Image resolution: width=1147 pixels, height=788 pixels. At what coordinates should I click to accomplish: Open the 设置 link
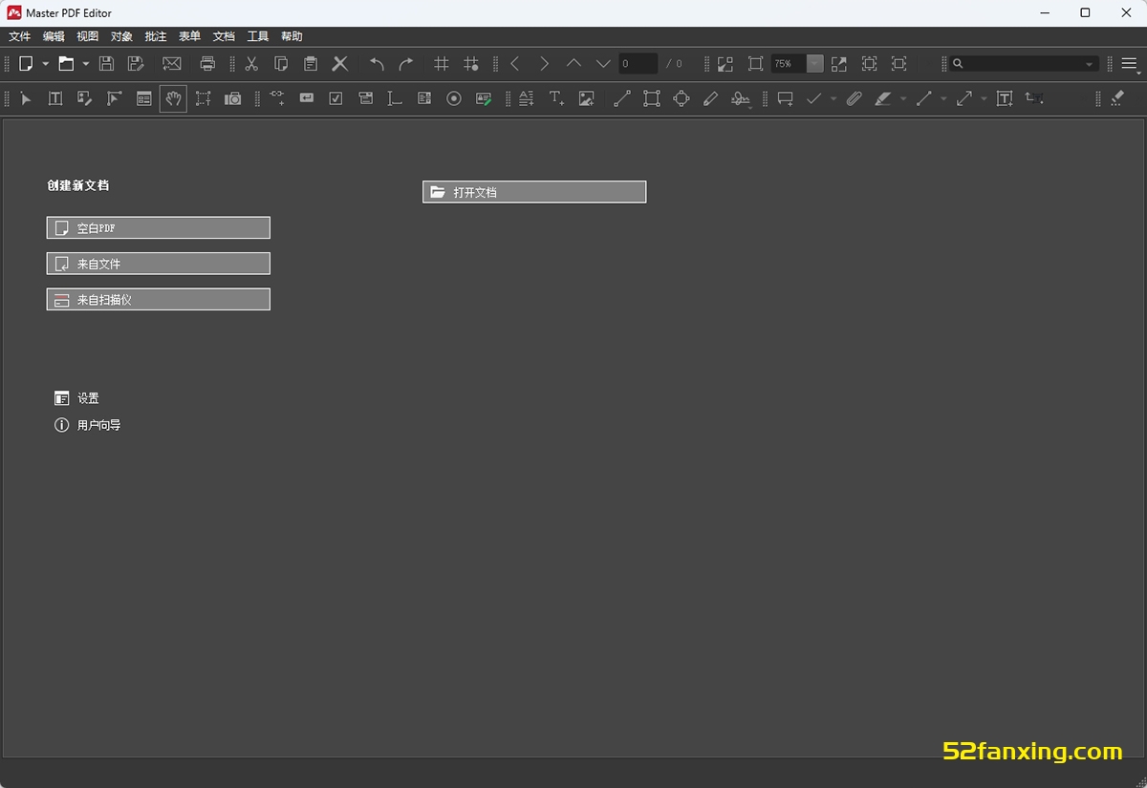tap(76, 398)
